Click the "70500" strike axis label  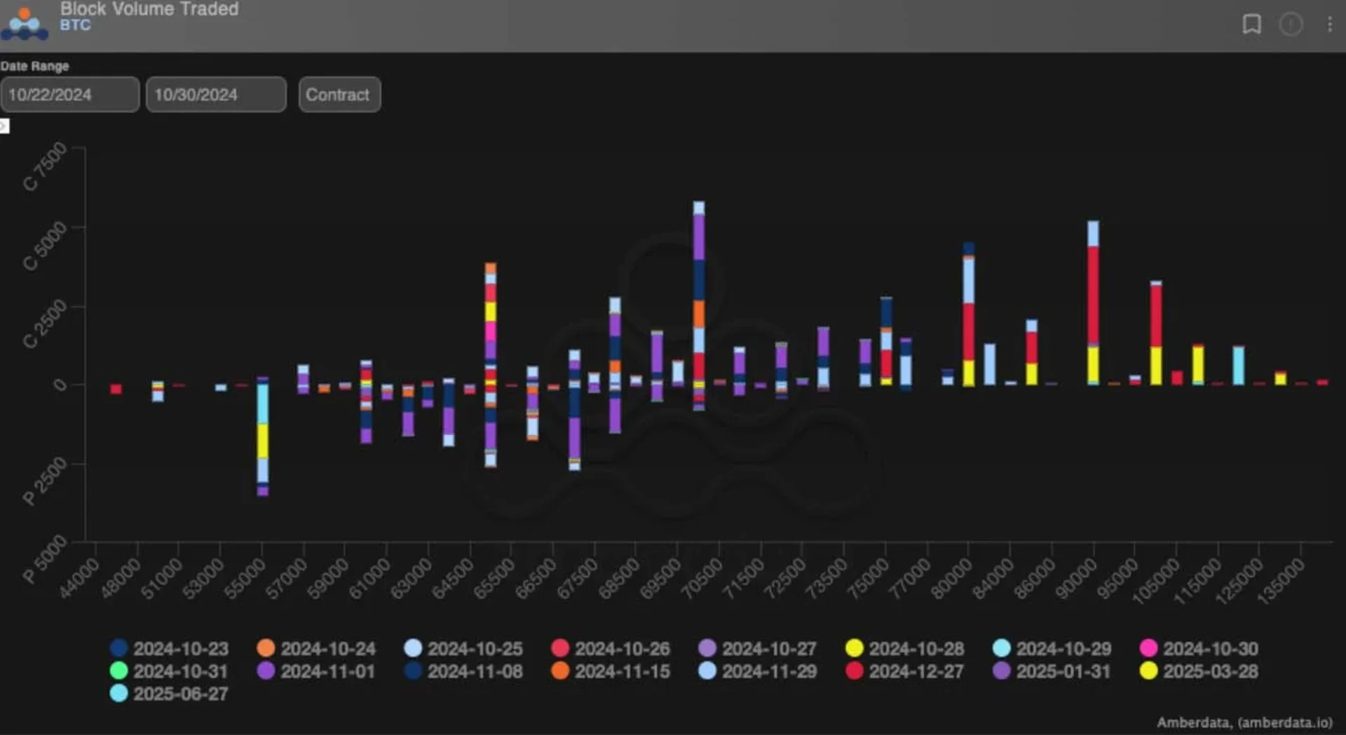(702, 579)
